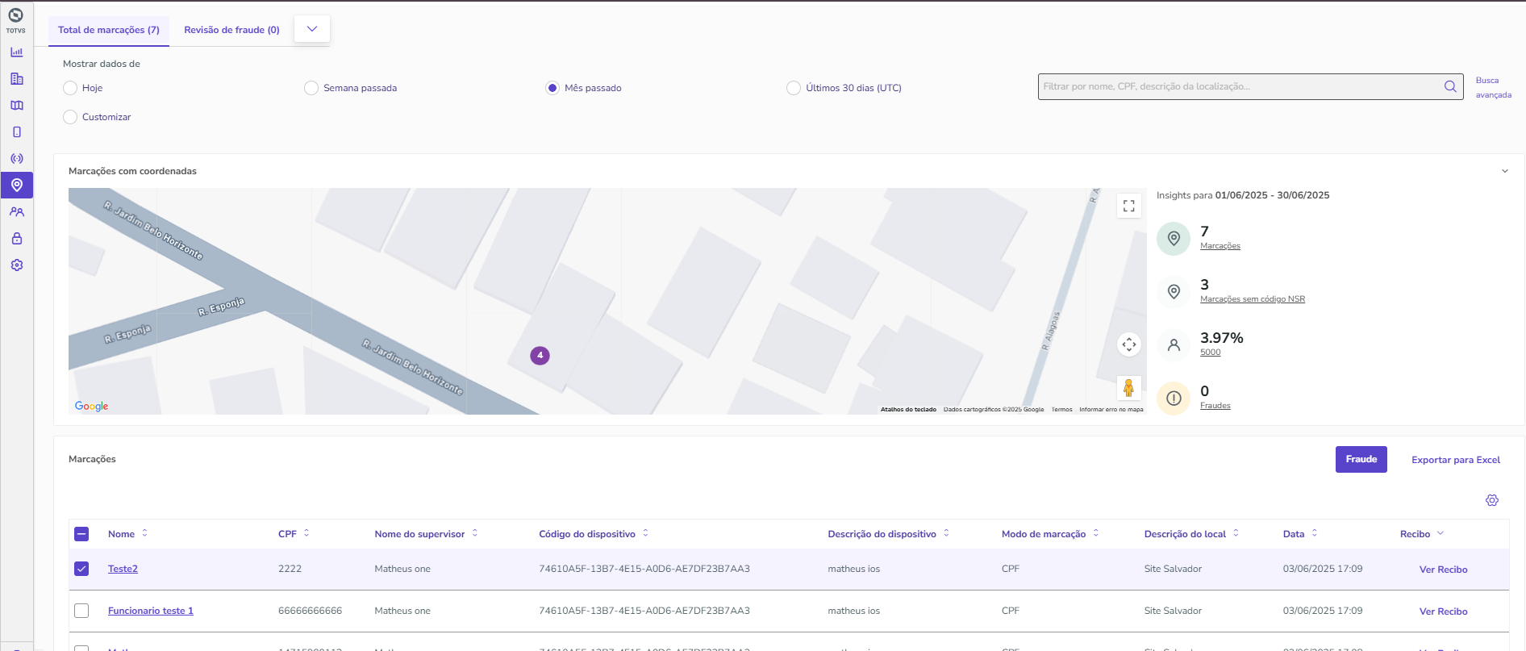This screenshot has width=1526, height=651.
Task: Select the 'Hoje' radio button
Action: pyautogui.click(x=70, y=88)
